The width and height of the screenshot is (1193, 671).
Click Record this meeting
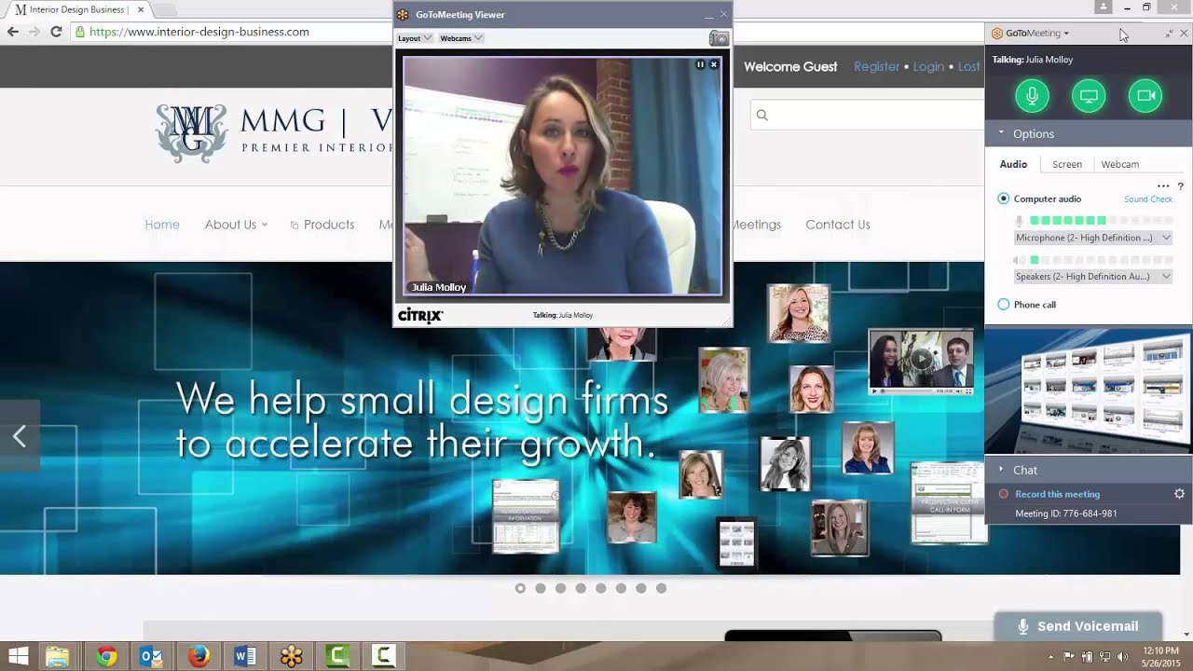tap(1057, 494)
